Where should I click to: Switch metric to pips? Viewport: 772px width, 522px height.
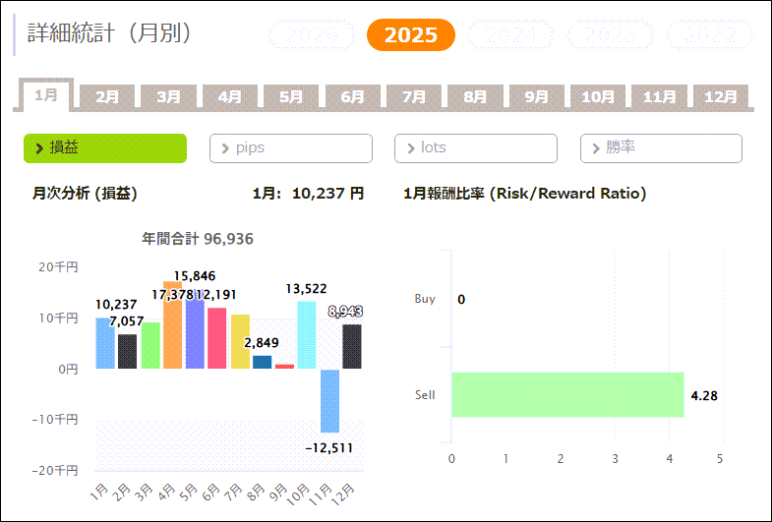[x=290, y=147]
